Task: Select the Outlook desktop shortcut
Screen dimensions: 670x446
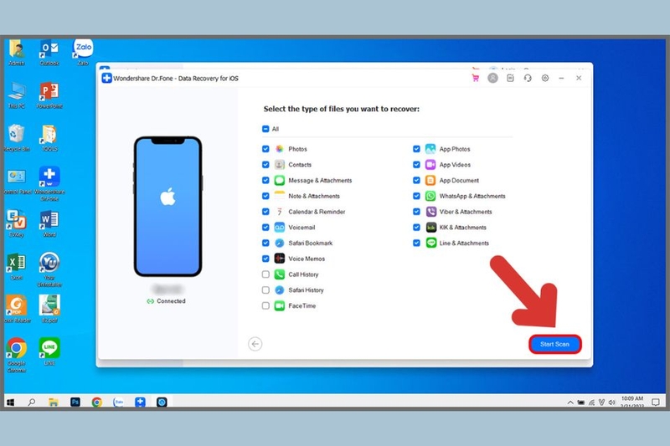Action: [49, 53]
